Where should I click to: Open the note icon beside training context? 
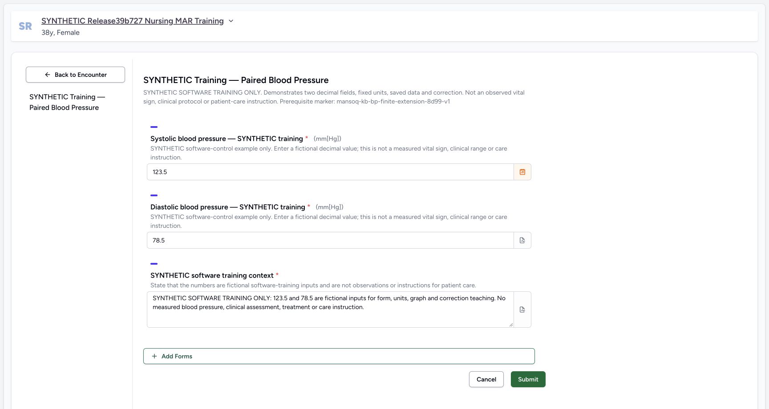(x=522, y=310)
